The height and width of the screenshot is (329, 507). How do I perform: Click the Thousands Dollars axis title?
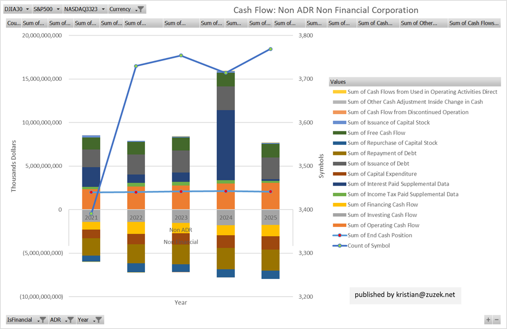click(x=14, y=166)
